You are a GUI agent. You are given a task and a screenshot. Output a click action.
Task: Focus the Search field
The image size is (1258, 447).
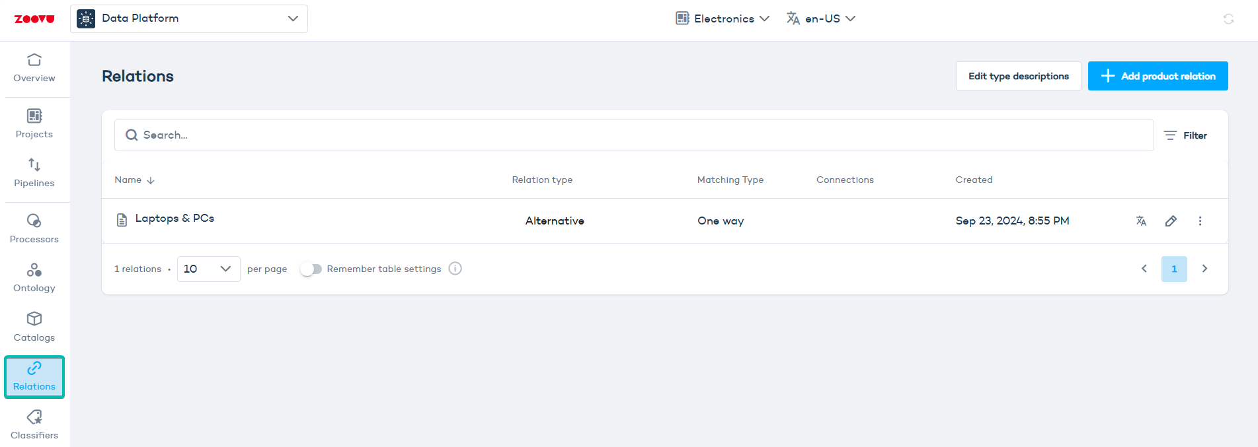pos(634,135)
